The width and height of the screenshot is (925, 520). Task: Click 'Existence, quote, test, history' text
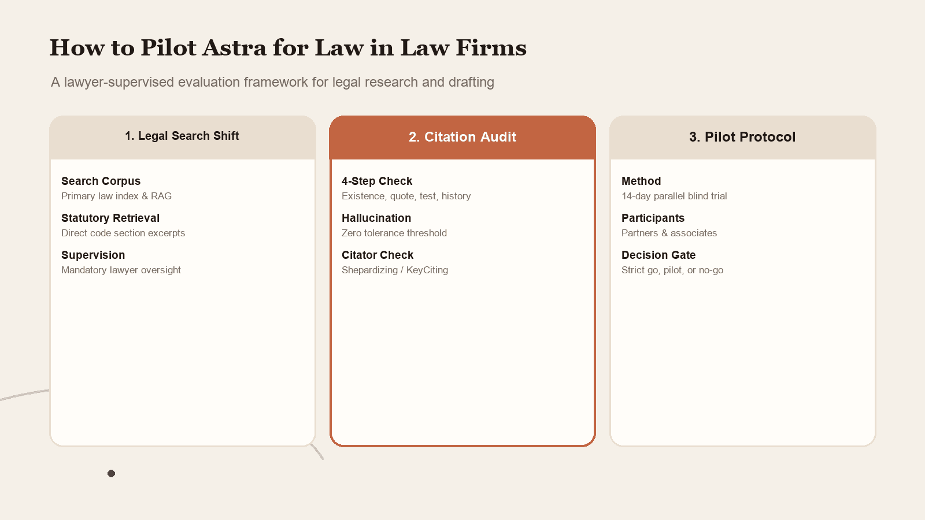pyautogui.click(x=406, y=196)
